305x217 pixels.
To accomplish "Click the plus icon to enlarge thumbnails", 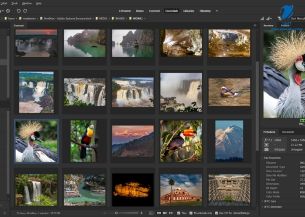I will (x=142, y=213).
